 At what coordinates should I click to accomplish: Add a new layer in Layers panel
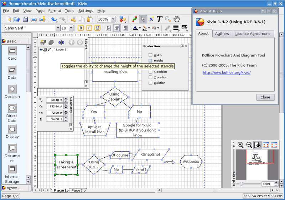(43, 42)
